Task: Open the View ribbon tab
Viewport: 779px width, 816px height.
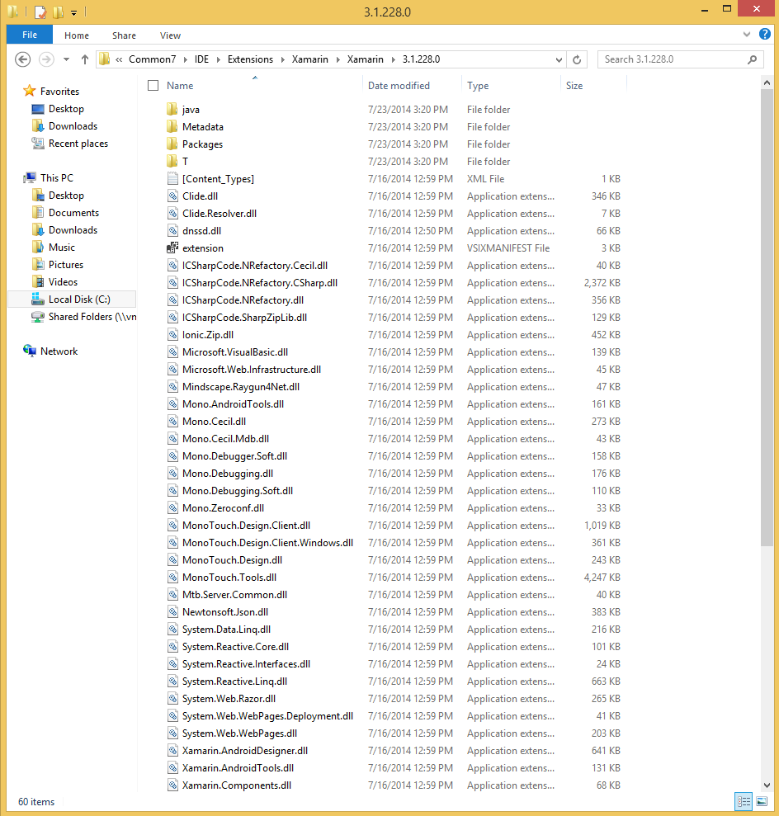Action: pos(170,35)
